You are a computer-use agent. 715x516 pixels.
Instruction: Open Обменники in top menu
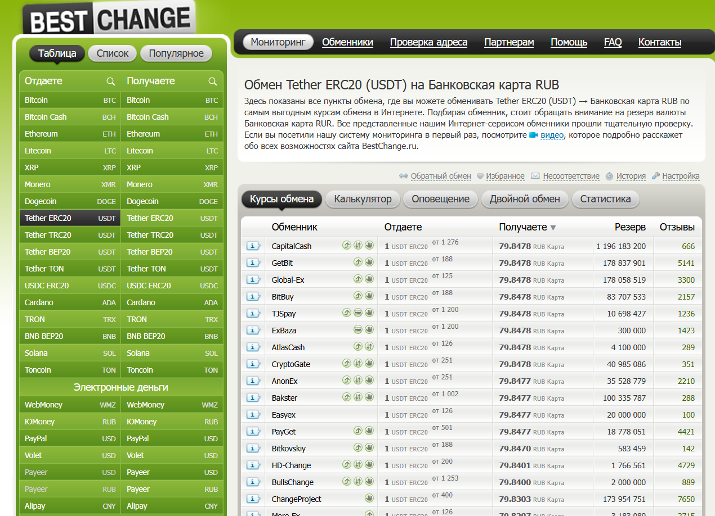click(347, 42)
